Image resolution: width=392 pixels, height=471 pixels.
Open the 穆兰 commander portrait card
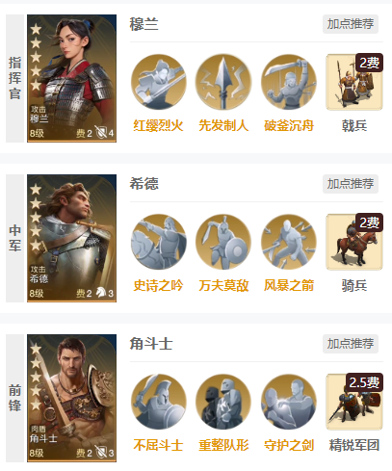click(x=71, y=78)
